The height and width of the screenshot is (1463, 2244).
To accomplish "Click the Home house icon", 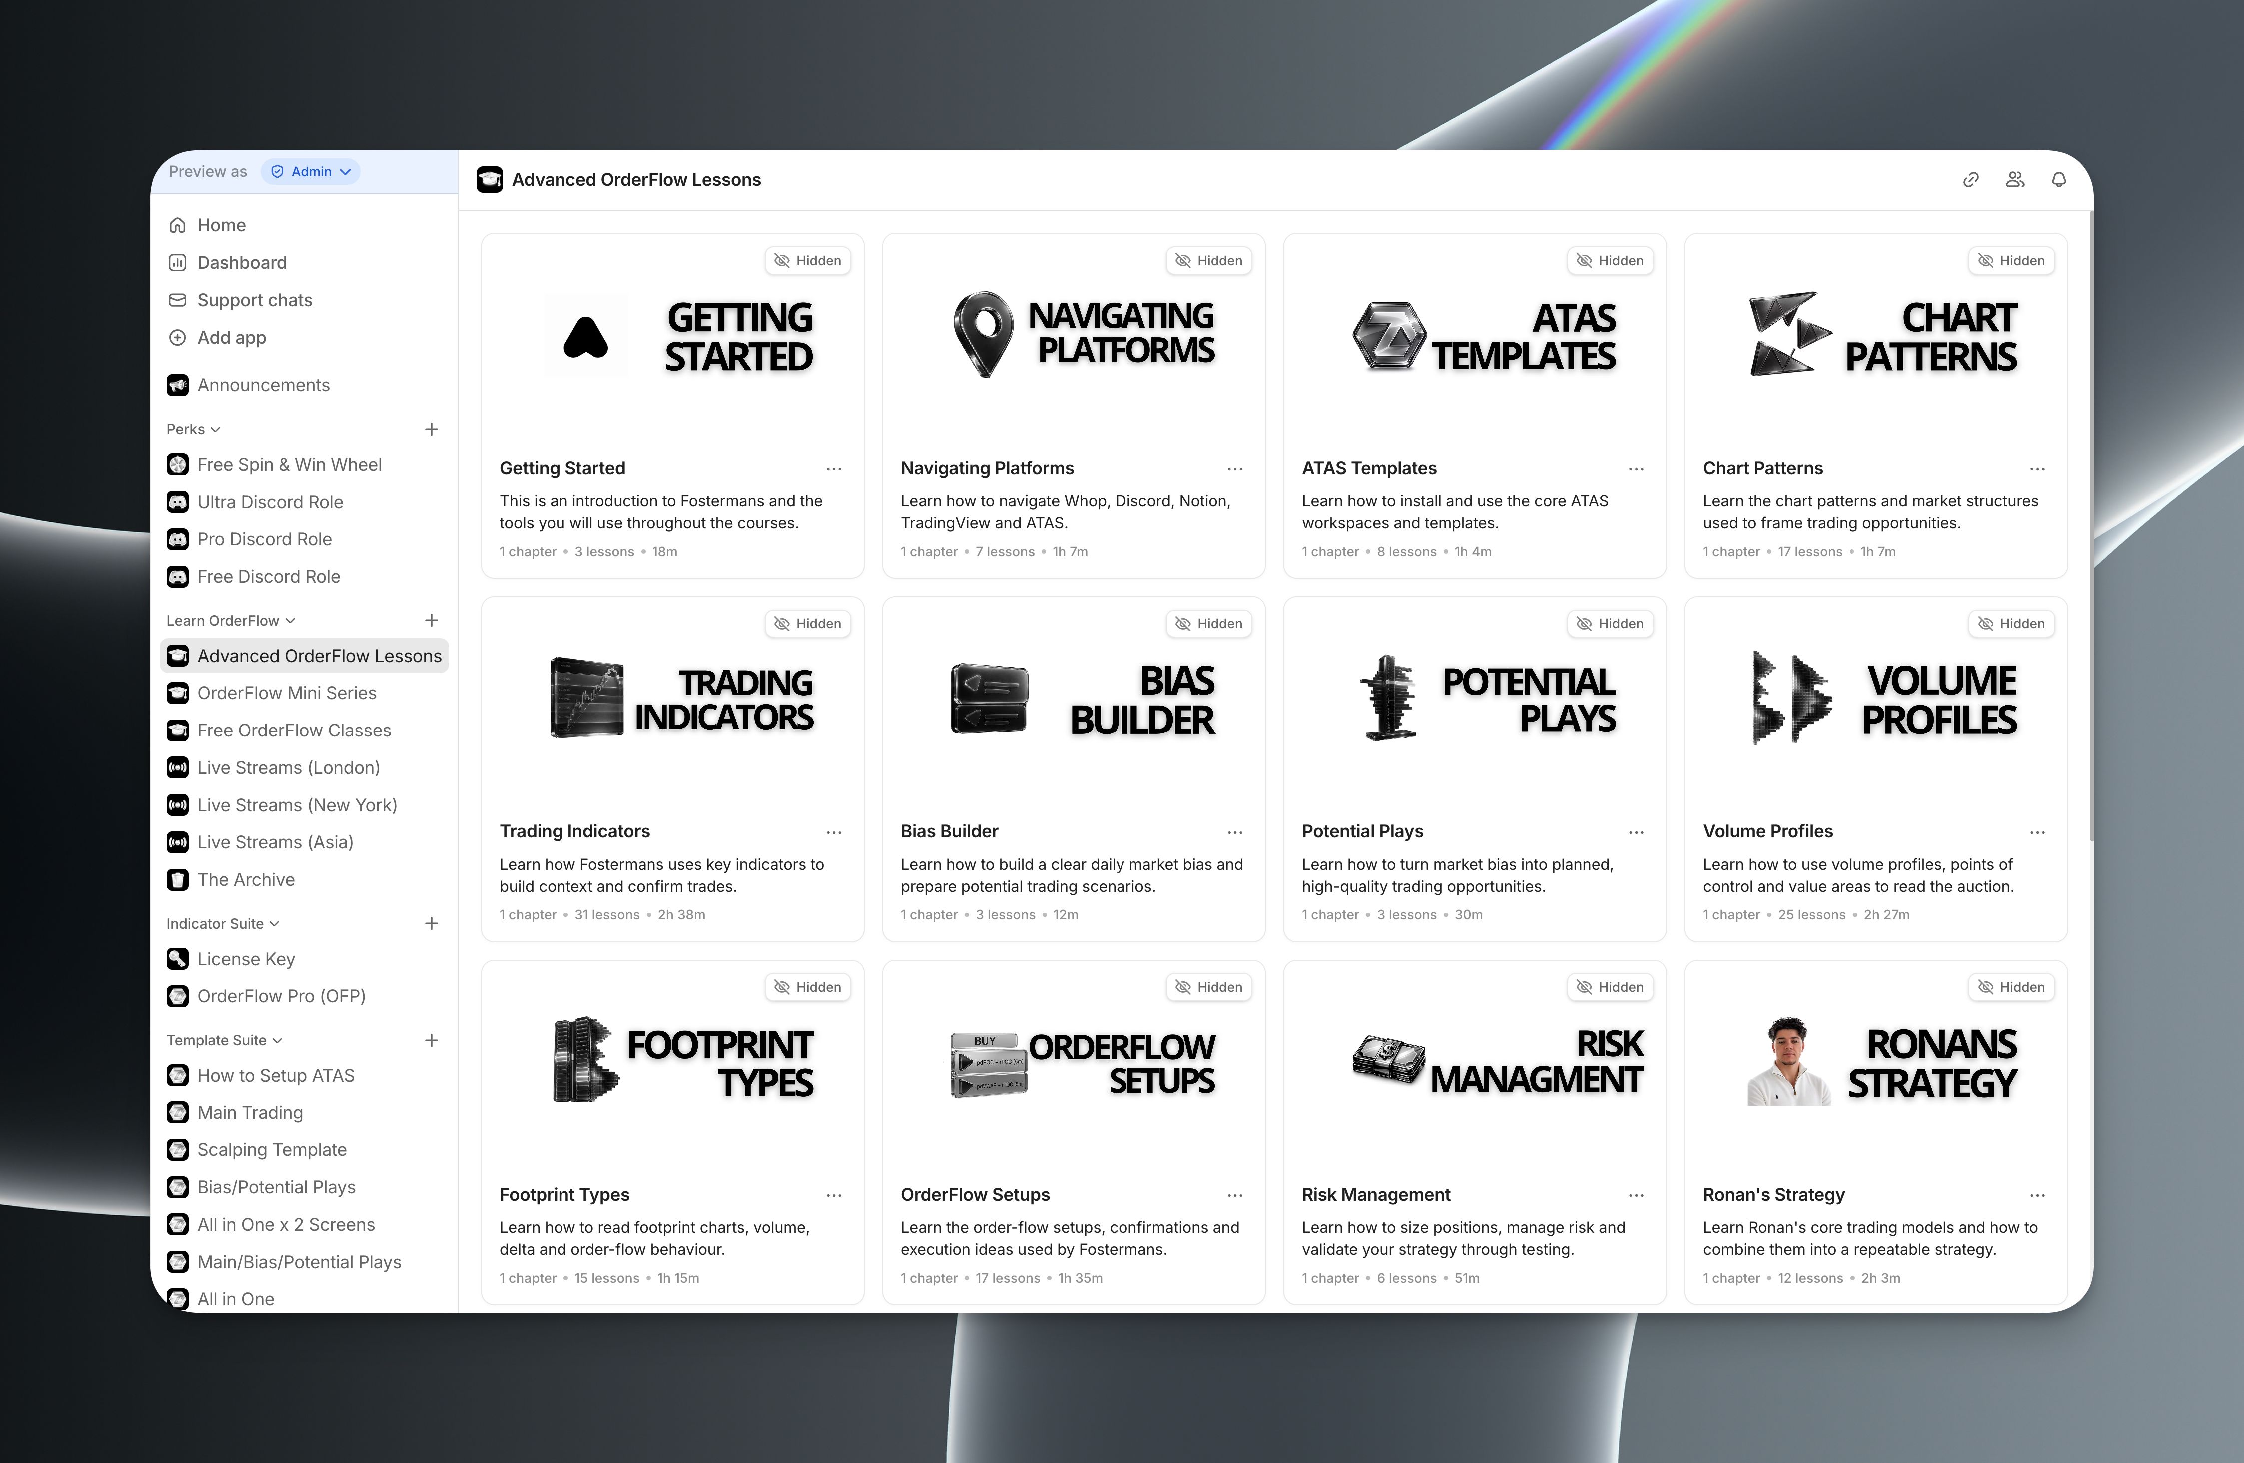I will coord(177,225).
